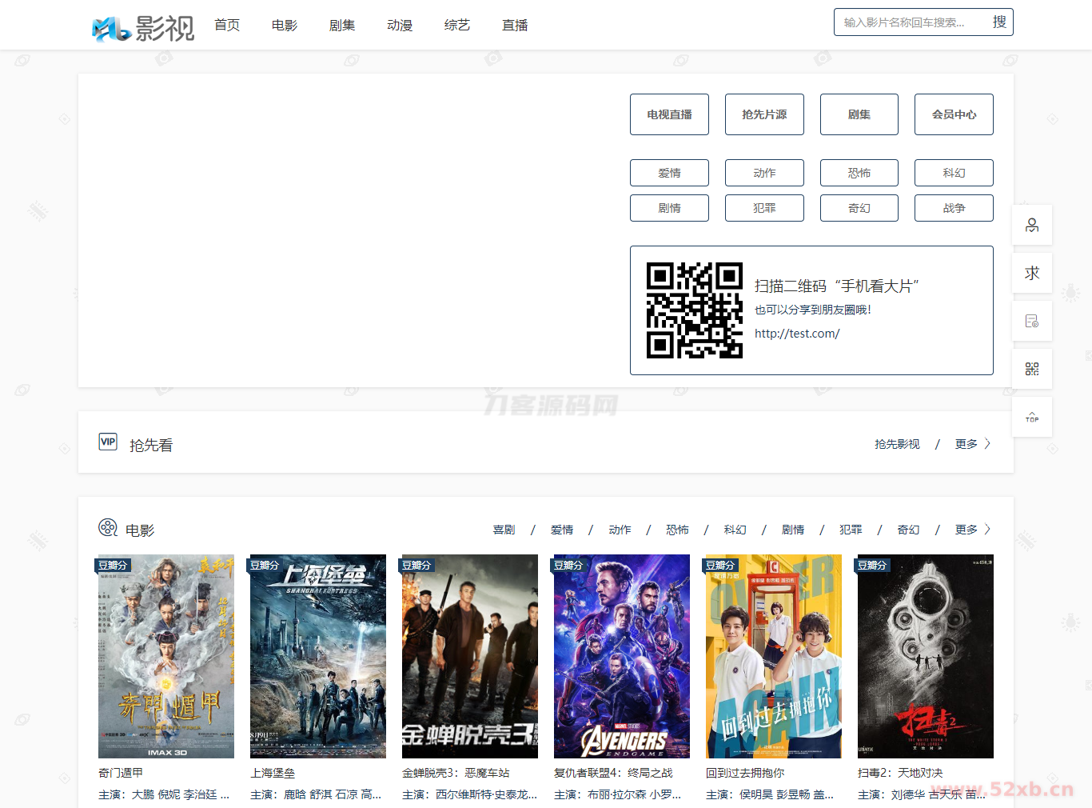The image size is (1092, 808).
Task: Switch to the 首页 menu item
Action: pyautogui.click(x=226, y=25)
